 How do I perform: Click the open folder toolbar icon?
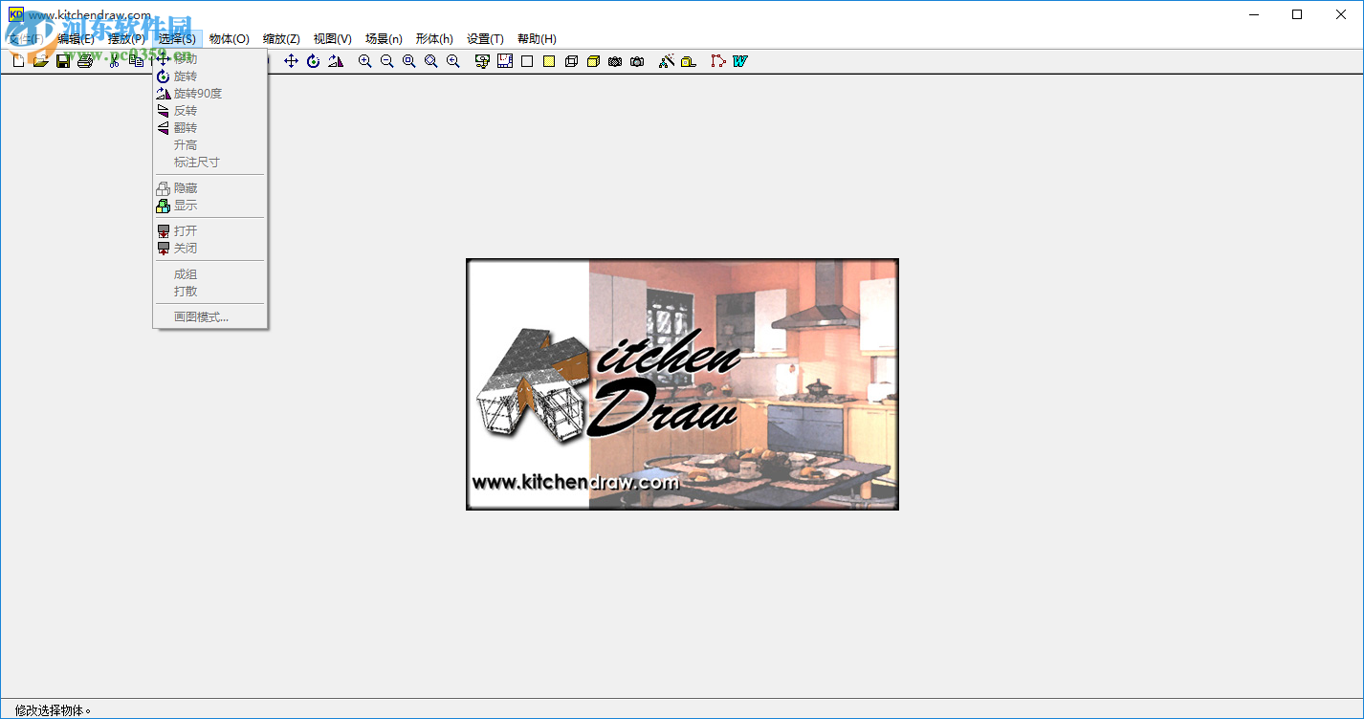coord(40,61)
